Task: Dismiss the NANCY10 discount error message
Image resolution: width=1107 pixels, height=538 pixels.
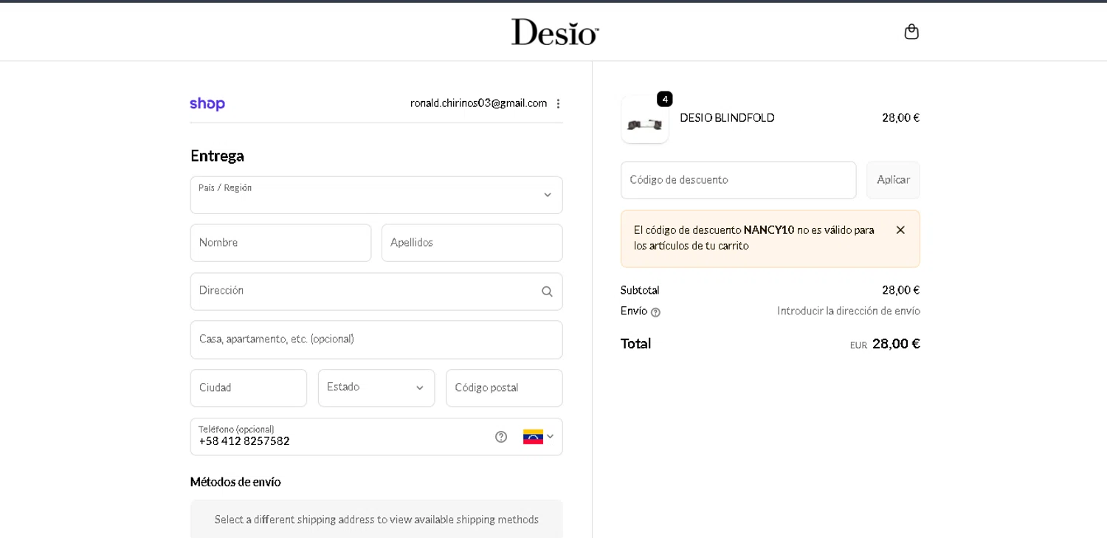Action: coord(900,230)
